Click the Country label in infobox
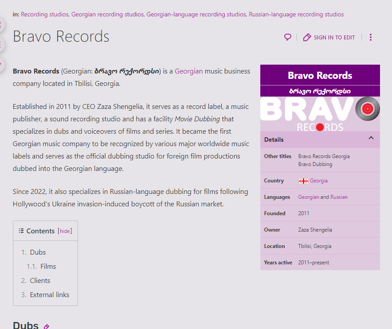This screenshot has height=329, width=392. coord(274,181)
